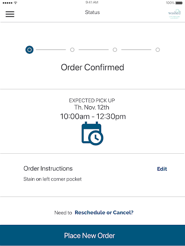Edit the order instructions
Image resolution: width=185 pixels, height=246 pixels.
pos(162,169)
